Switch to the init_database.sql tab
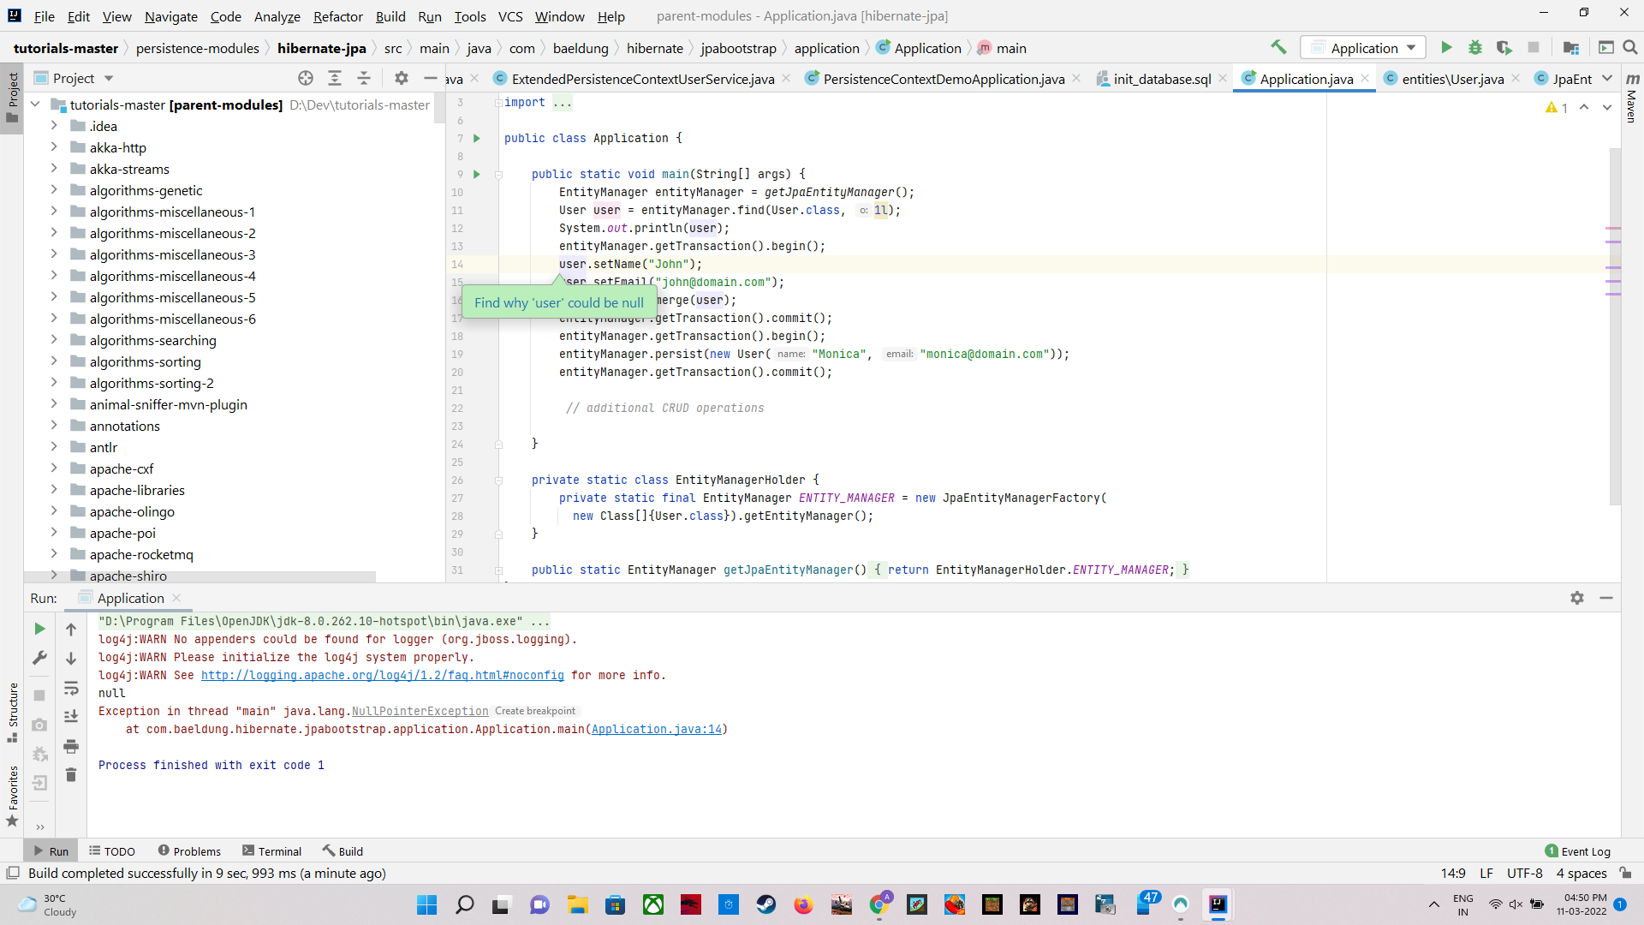 coord(1160,78)
